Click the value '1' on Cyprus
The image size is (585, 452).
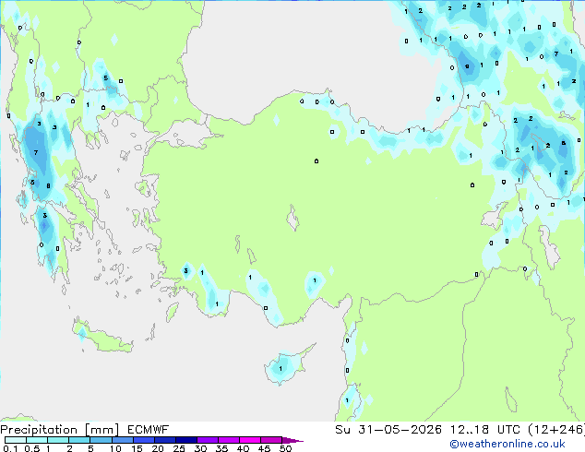pyautogui.click(x=281, y=369)
